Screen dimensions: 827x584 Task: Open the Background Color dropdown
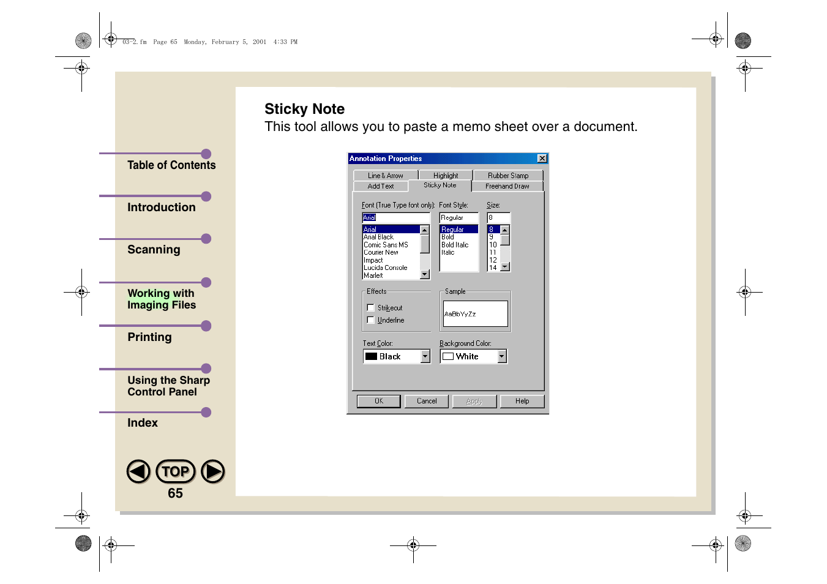(502, 356)
